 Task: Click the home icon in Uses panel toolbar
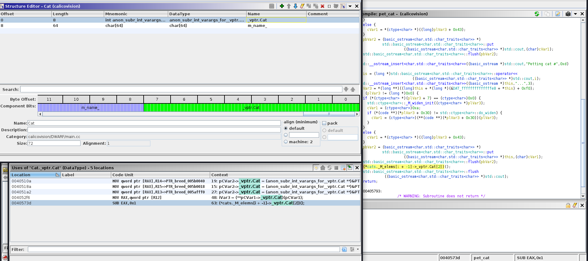coord(323,168)
